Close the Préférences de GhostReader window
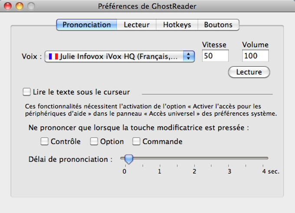This screenshot has width=295, height=213. [x=8, y=6]
